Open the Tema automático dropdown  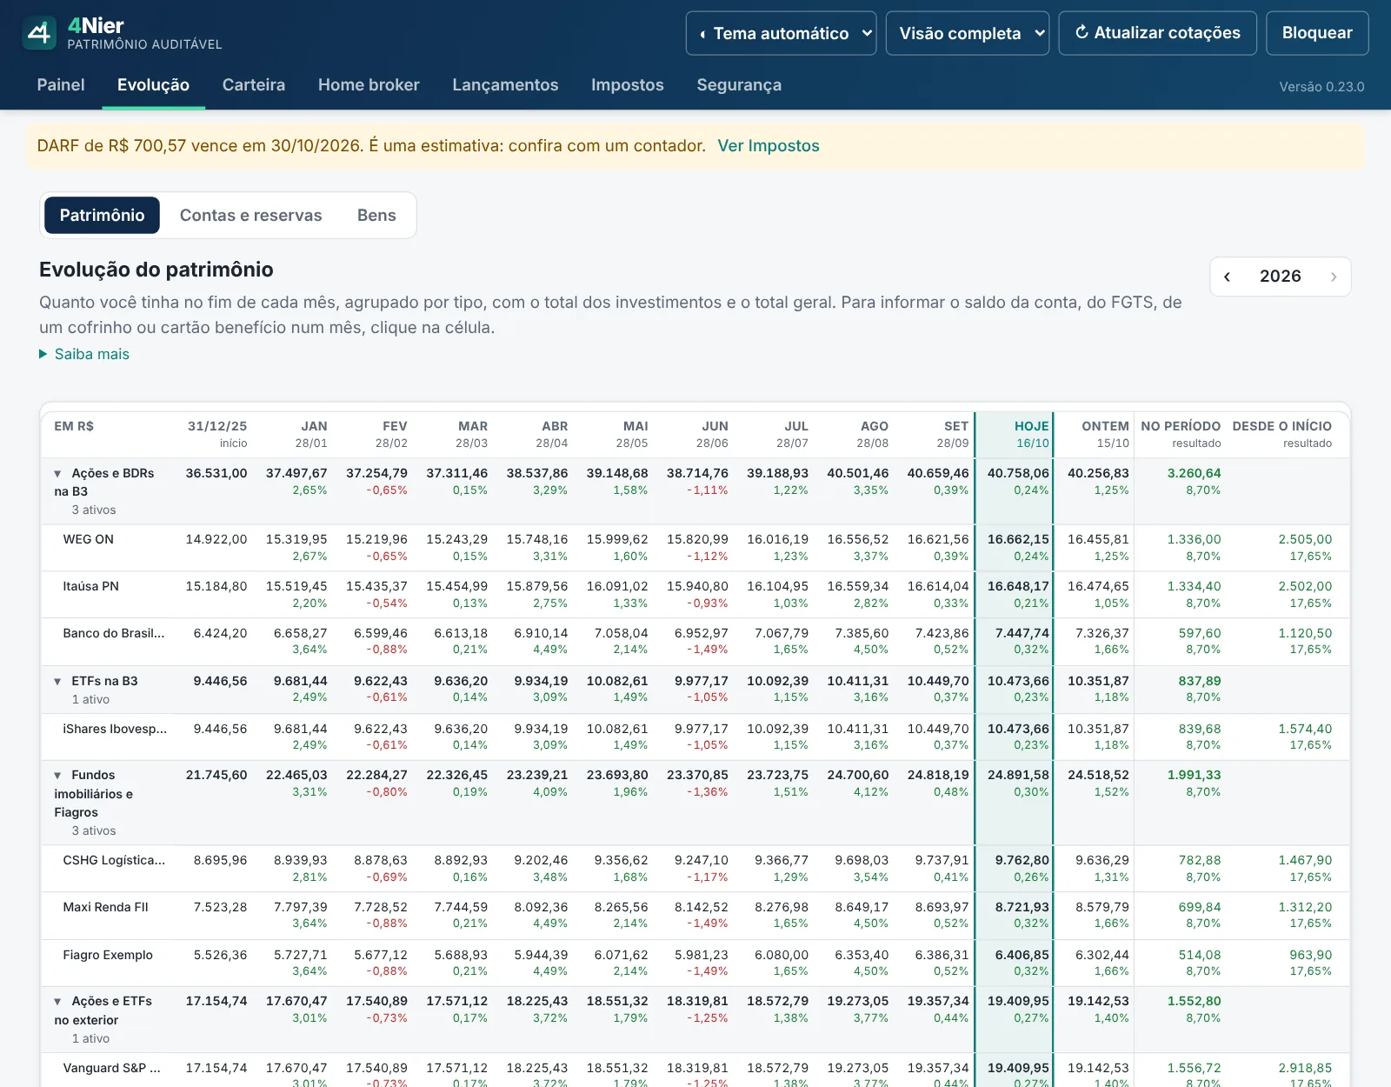point(781,33)
